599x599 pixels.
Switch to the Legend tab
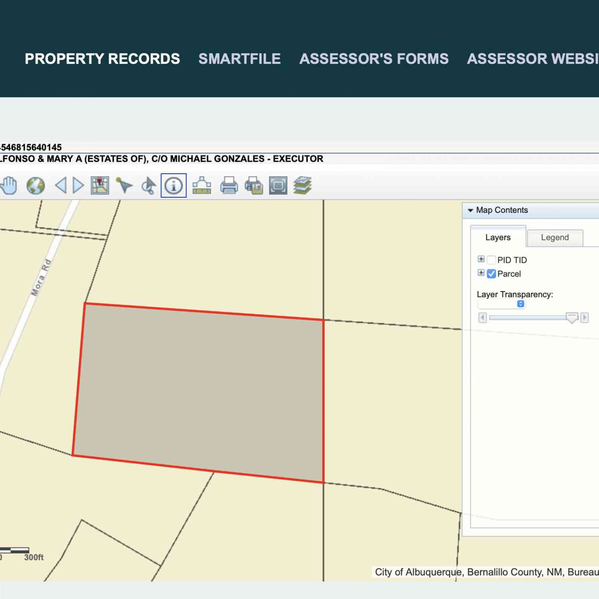click(x=555, y=238)
